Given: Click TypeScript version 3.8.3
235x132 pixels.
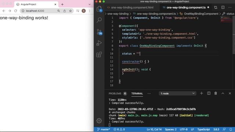Looking at the screenshot, I should (216, 129).
